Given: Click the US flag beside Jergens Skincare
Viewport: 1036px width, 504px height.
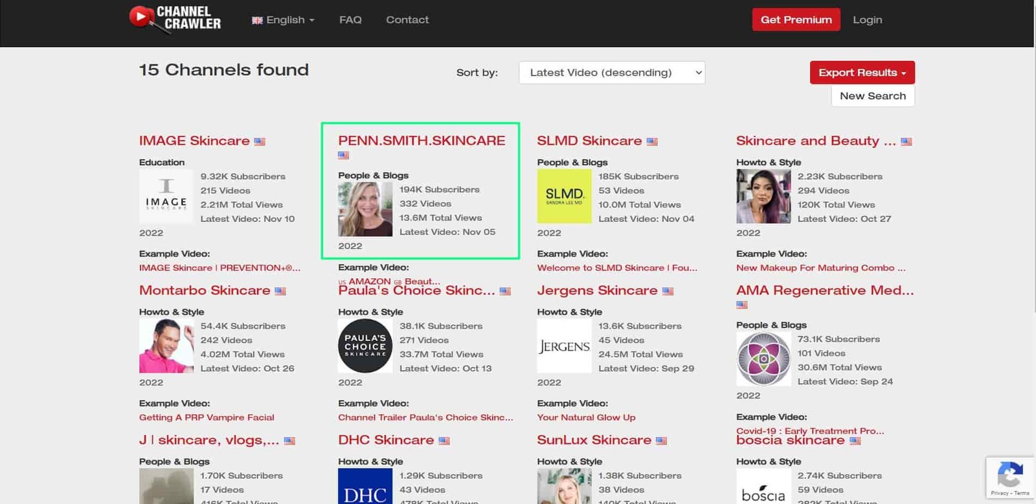Looking at the screenshot, I should [668, 291].
